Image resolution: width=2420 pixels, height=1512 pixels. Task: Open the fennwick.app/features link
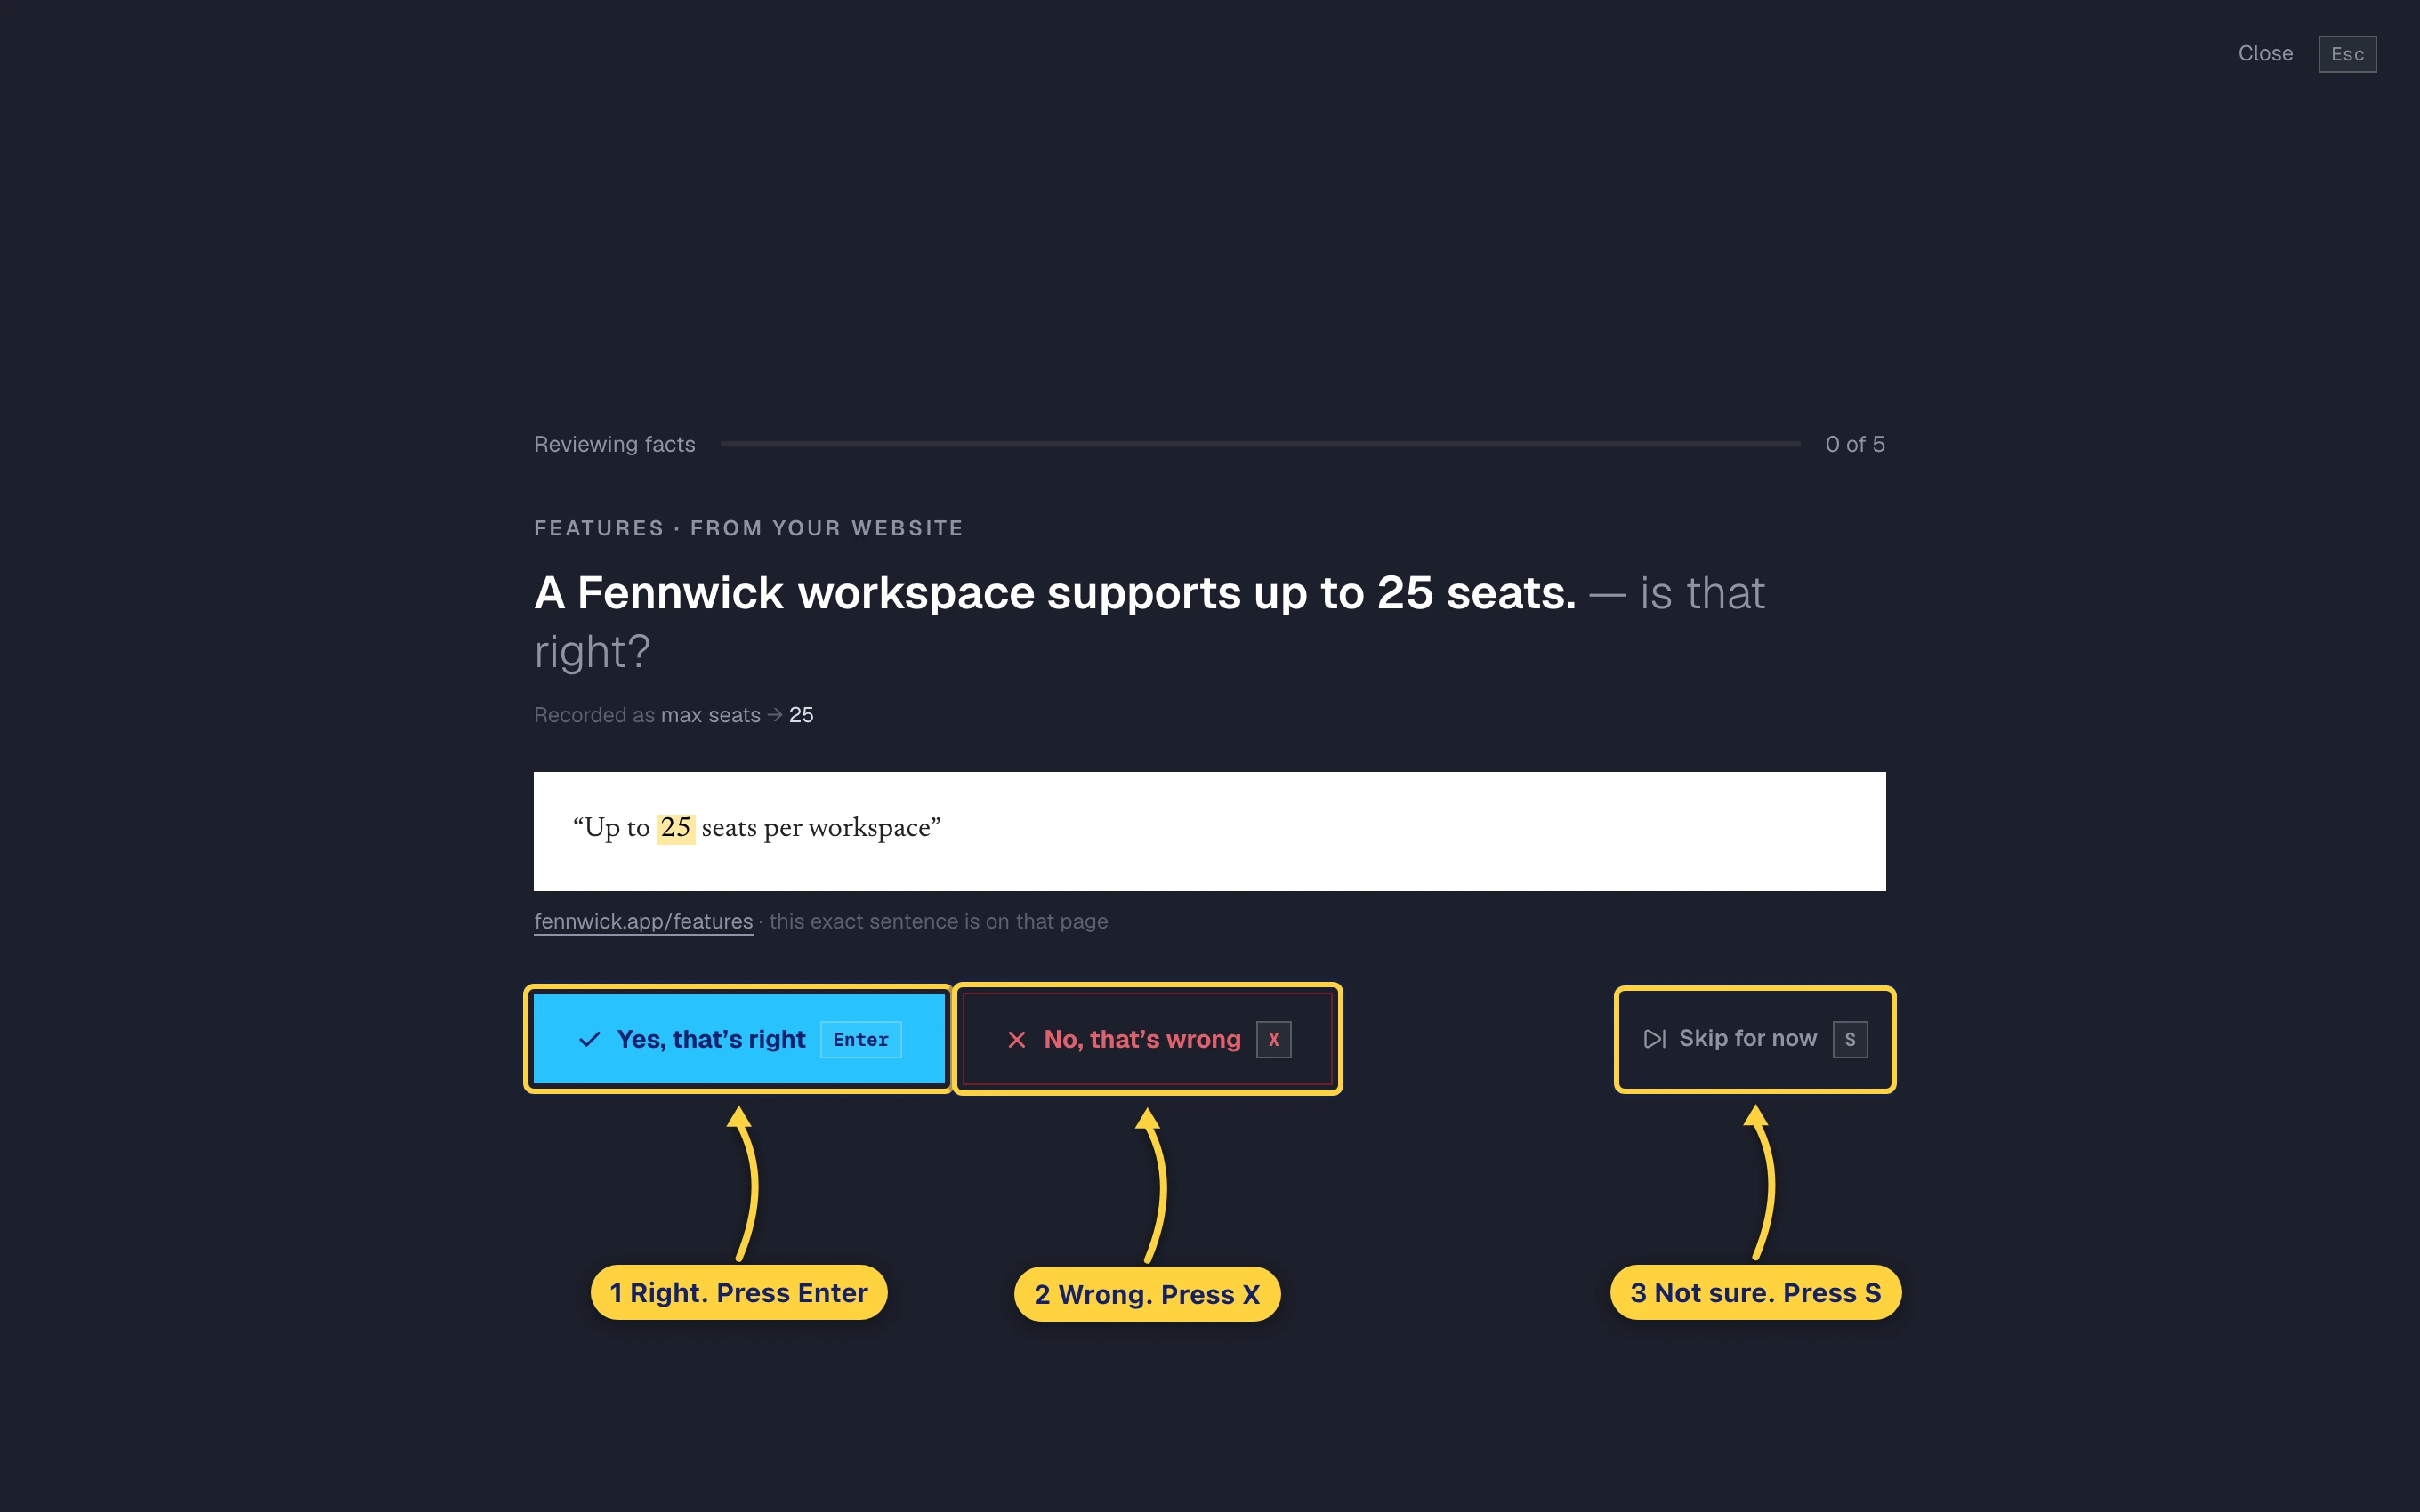point(643,922)
